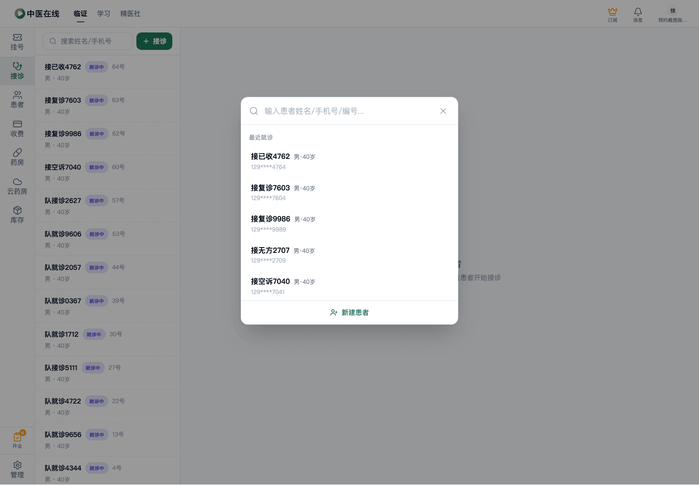Close the patient search dialog
Screen dimensions: 699x485
coord(443,111)
